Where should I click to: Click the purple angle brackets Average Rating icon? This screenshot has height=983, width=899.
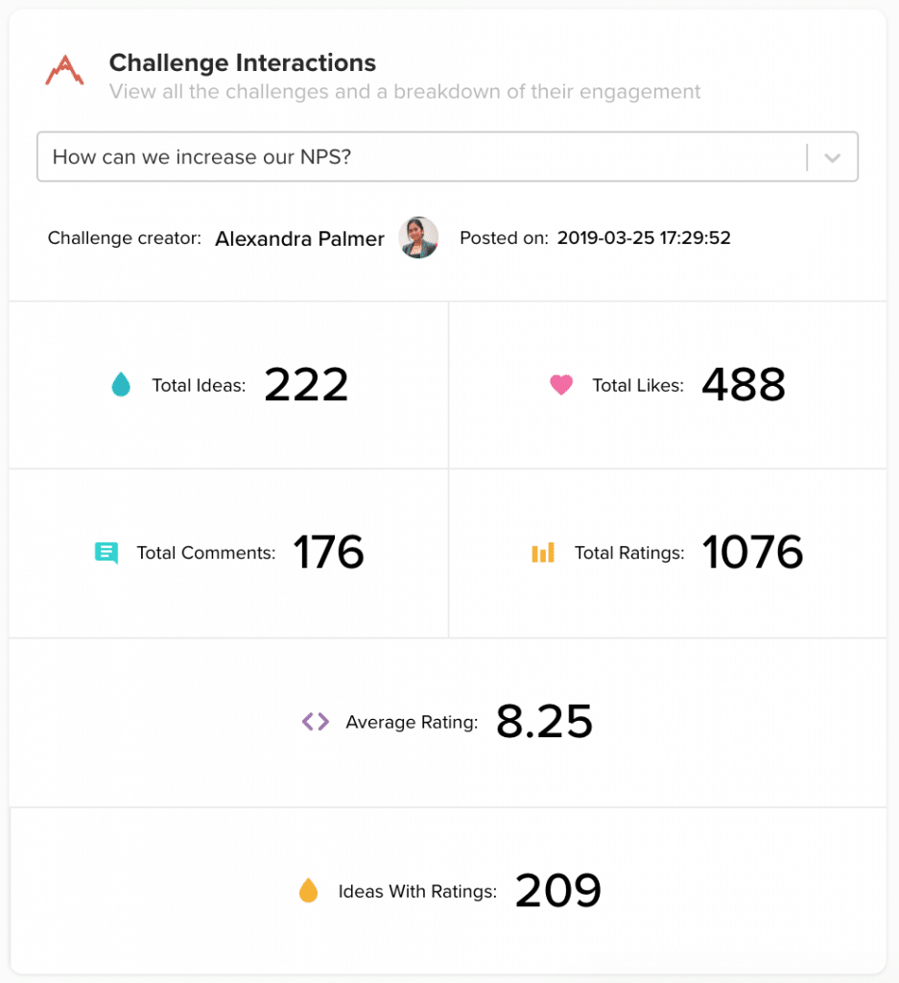[316, 722]
